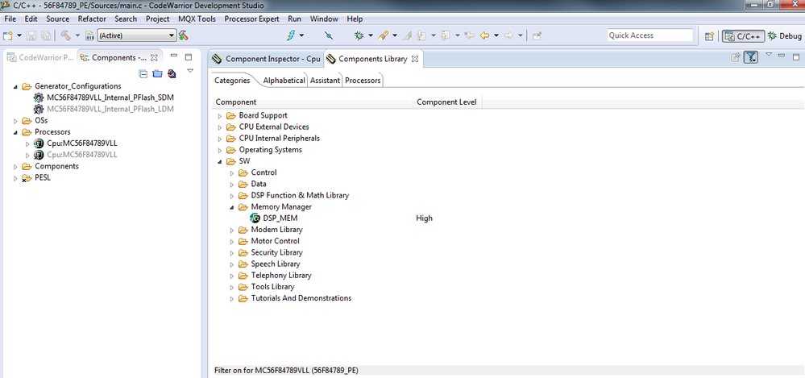This screenshot has height=378, width=805.
Task: Click the New file toolbar icon
Action: coord(8,35)
